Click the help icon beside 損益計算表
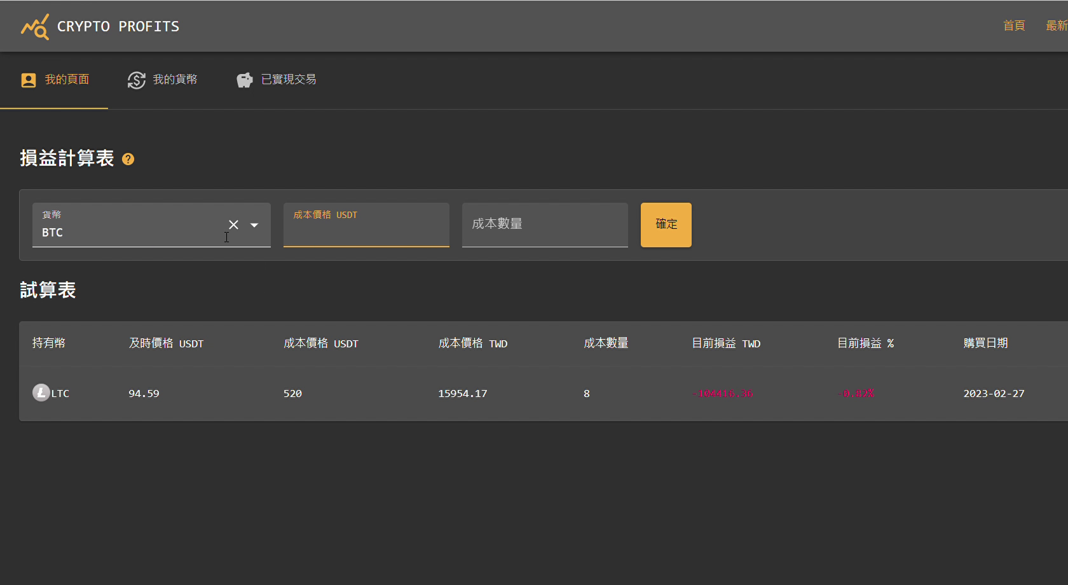This screenshot has height=585, width=1068. pyautogui.click(x=128, y=159)
